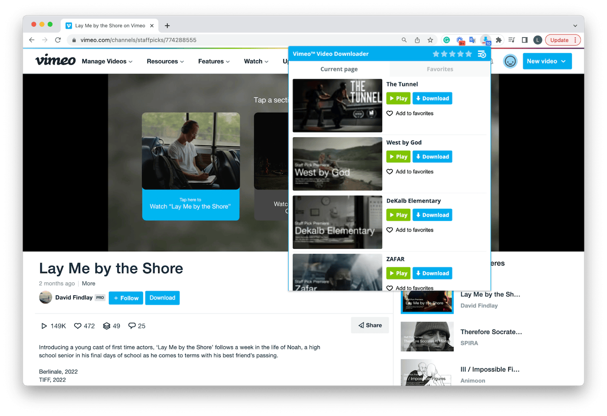The width and height of the screenshot is (607, 416).
Task: Open the Grammarly extension icon
Action: click(x=446, y=40)
